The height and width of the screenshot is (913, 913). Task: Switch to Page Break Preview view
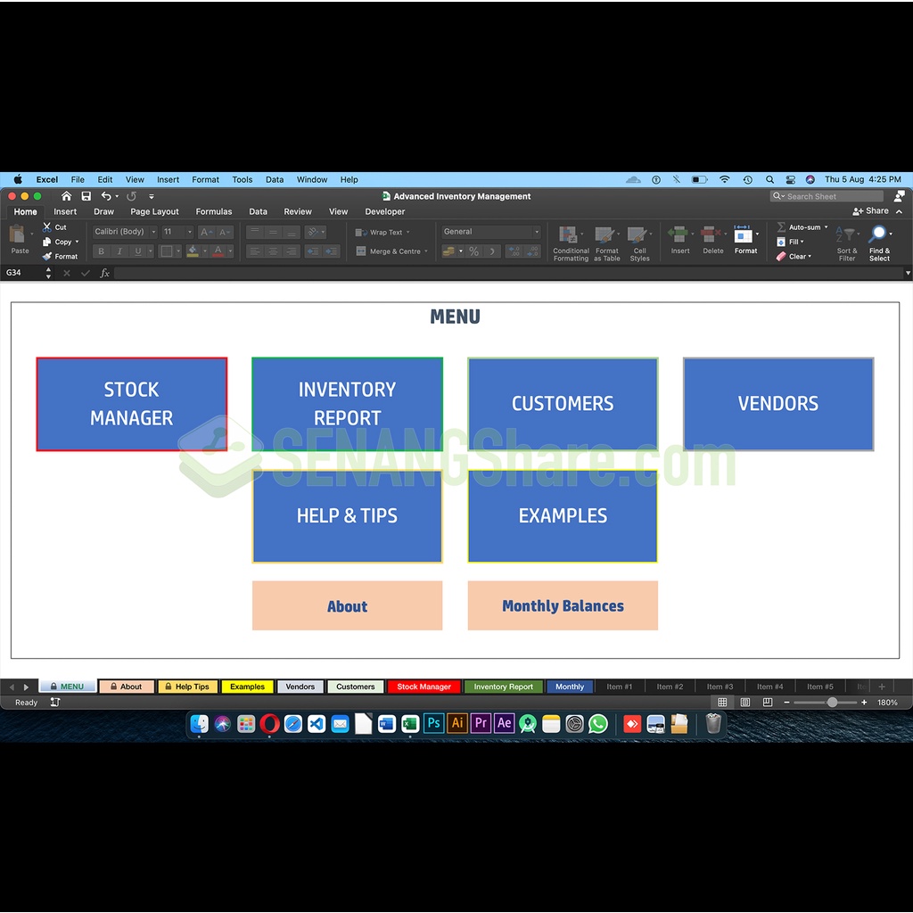(767, 703)
